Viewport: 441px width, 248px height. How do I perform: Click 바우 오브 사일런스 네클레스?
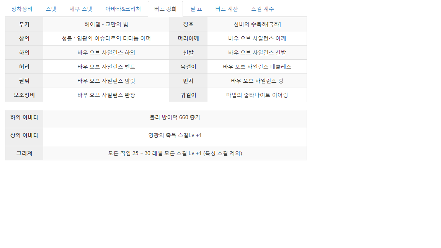click(x=257, y=67)
